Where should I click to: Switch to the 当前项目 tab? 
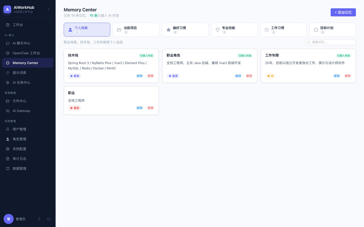136,30
